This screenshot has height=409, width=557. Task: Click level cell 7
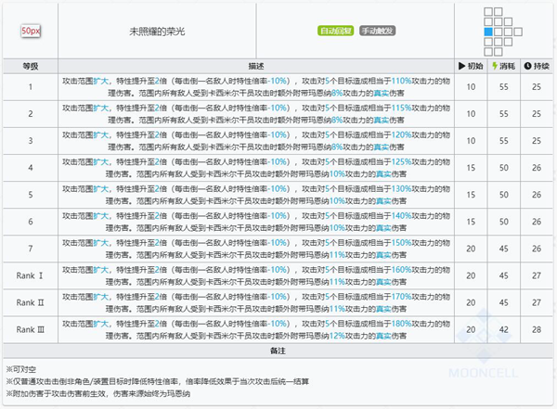tap(31, 249)
